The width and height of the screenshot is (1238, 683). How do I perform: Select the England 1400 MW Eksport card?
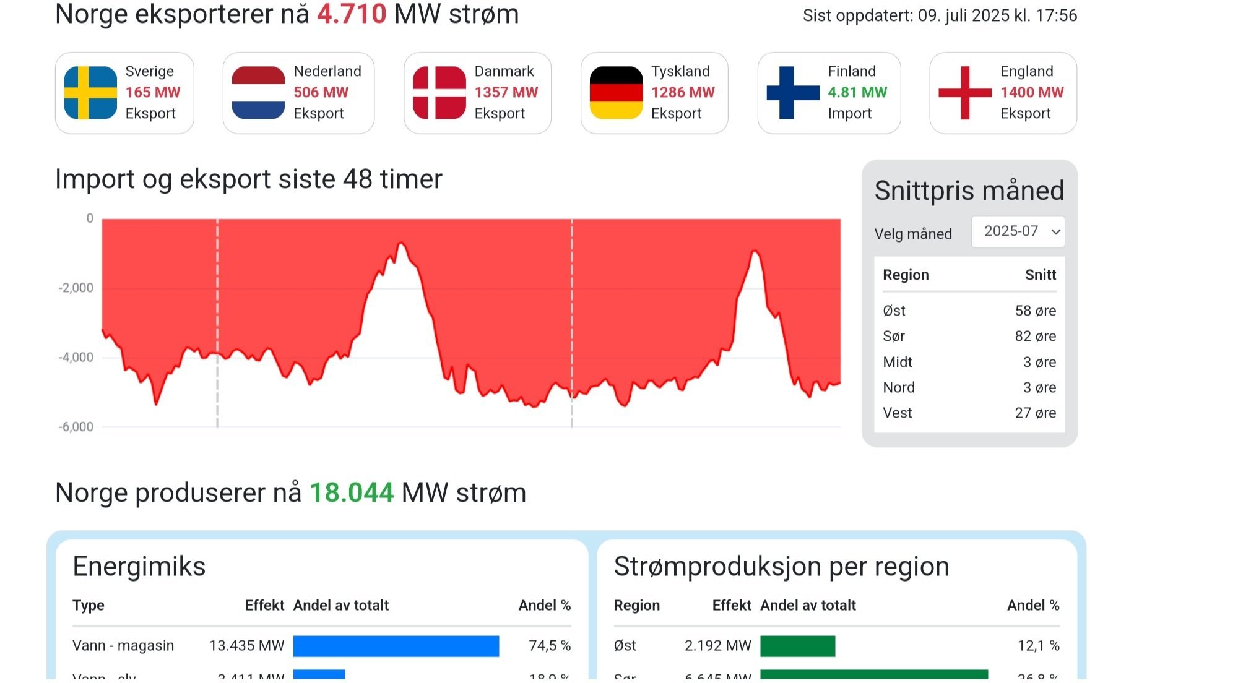(x=1003, y=93)
